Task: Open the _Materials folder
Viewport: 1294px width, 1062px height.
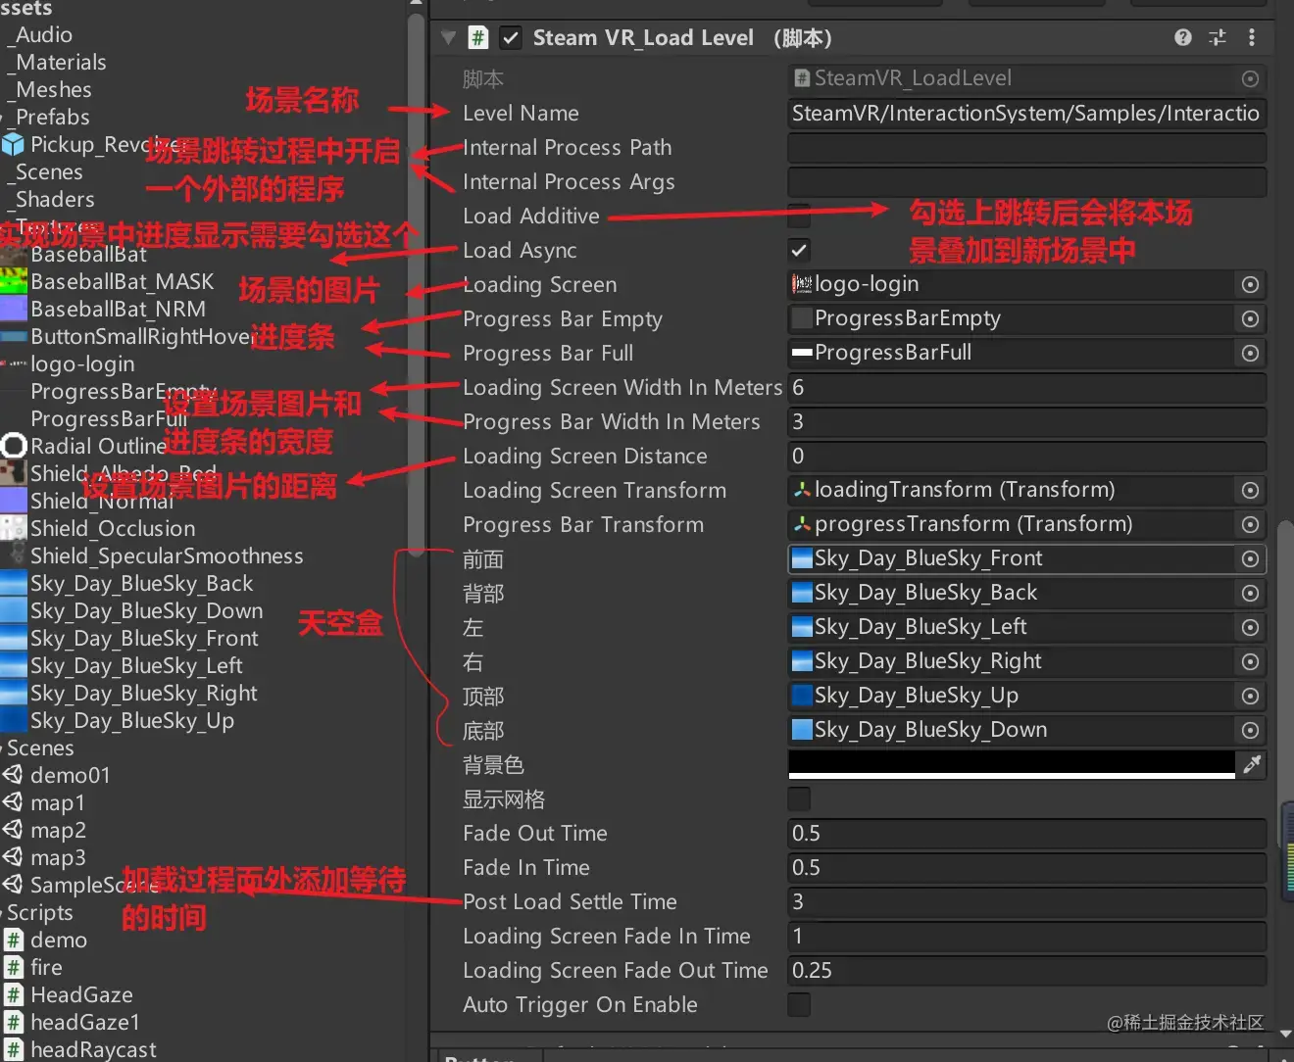Action: (x=57, y=62)
